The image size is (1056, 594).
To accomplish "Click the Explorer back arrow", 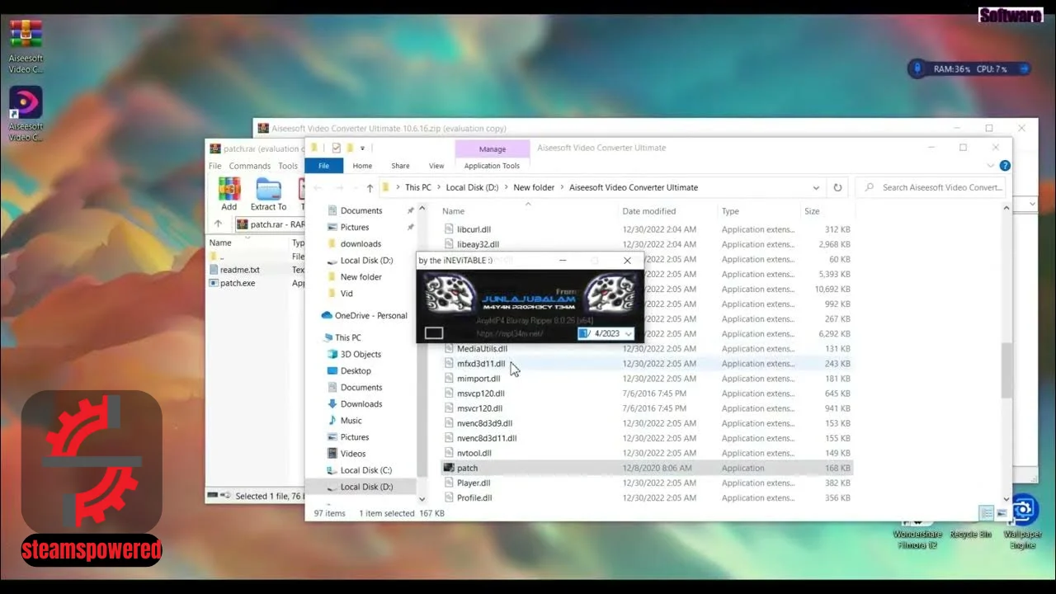I will point(318,187).
